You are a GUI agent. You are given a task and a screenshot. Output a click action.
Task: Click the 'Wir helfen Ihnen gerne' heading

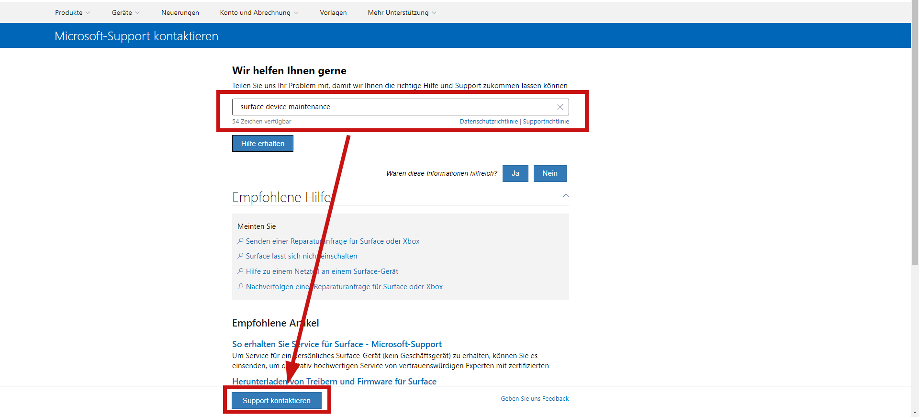pos(289,70)
